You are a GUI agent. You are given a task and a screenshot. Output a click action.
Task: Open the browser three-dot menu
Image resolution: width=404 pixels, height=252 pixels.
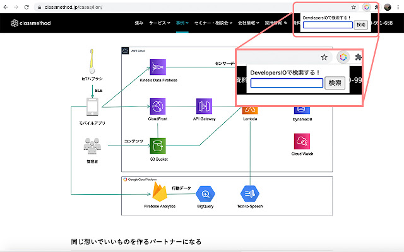[x=398, y=7]
